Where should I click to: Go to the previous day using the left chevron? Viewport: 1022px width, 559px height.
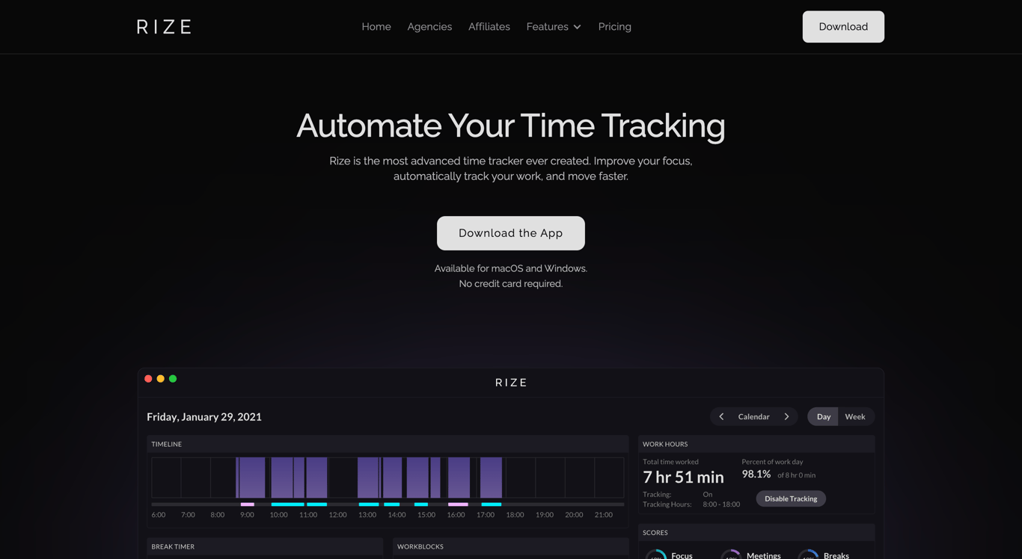click(x=721, y=416)
